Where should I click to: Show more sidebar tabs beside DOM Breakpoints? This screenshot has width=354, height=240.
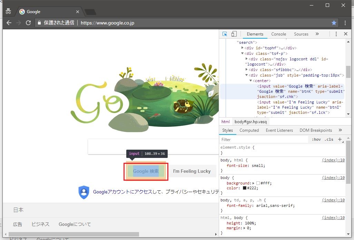click(x=341, y=130)
